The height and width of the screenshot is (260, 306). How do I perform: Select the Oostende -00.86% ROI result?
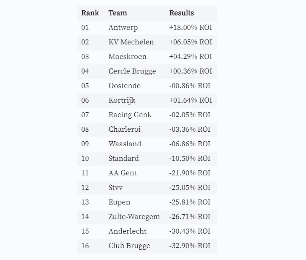[190, 86]
